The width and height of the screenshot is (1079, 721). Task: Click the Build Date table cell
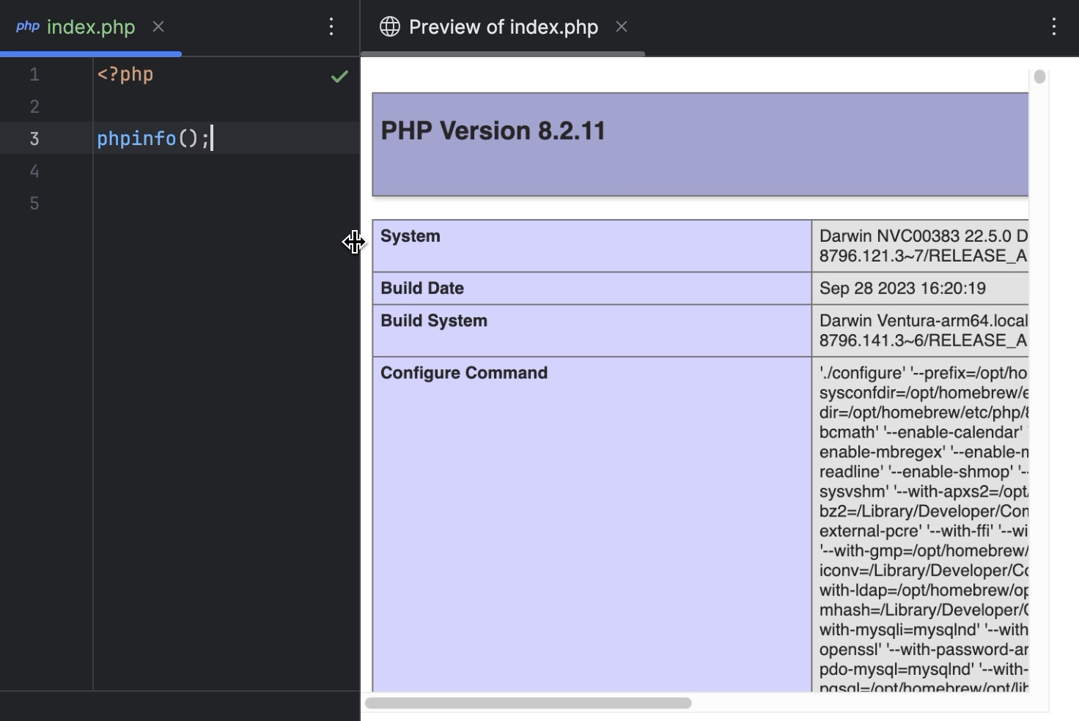coord(421,288)
